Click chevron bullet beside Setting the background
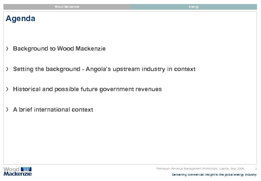The height and width of the screenshot is (181, 261). click(x=7, y=69)
